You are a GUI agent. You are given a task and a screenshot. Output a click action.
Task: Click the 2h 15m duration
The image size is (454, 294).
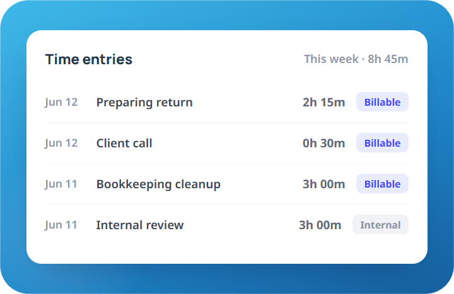tap(323, 102)
